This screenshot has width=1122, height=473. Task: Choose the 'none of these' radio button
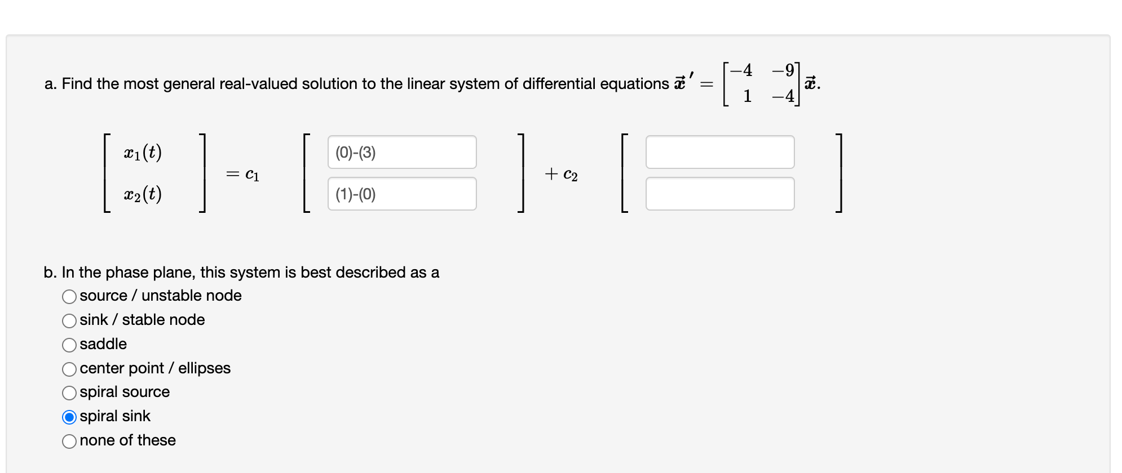[x=69, y=441]
